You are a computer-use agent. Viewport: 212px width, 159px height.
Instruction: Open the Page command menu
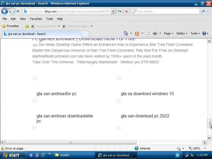(169, 33)
